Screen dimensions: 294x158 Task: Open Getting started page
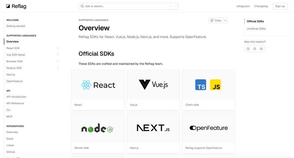click(x=16, y=26)
